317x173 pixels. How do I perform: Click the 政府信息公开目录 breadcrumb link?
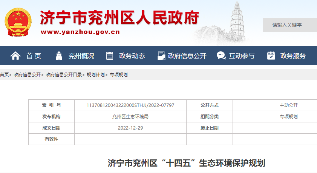point(64,75)
